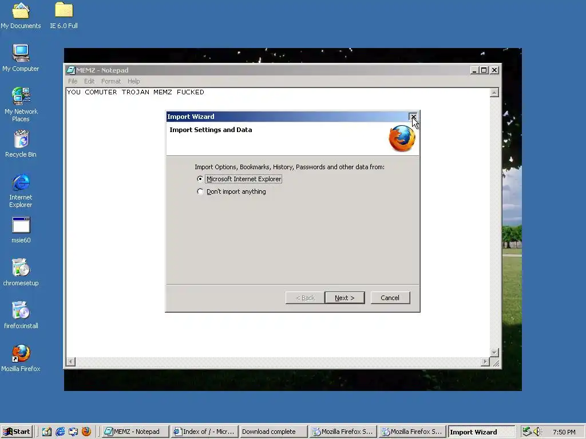Viewport: 586px width, 439px height.
Task: Click the Notepad title bar icon
Action: 70,70
